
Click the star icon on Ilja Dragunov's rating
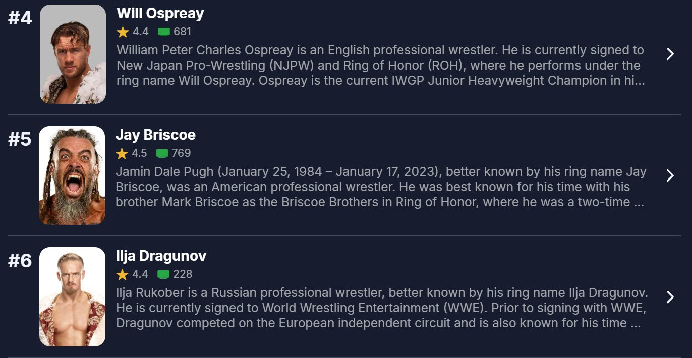click(122, 274)
